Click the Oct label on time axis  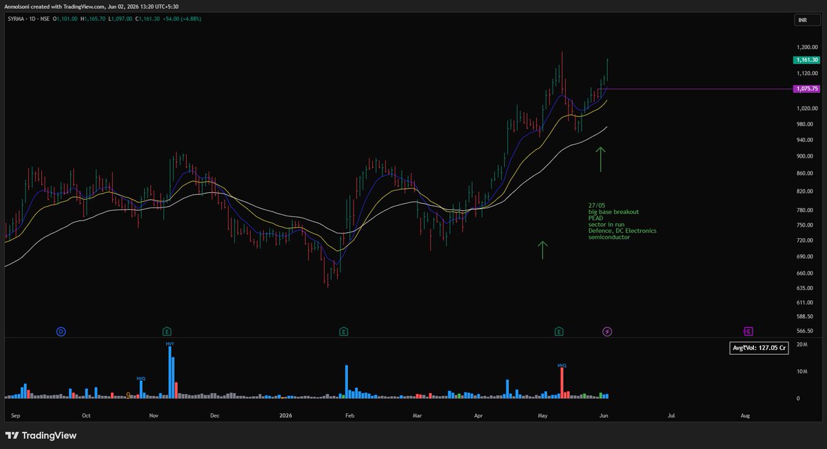click(x=86, y=416)
